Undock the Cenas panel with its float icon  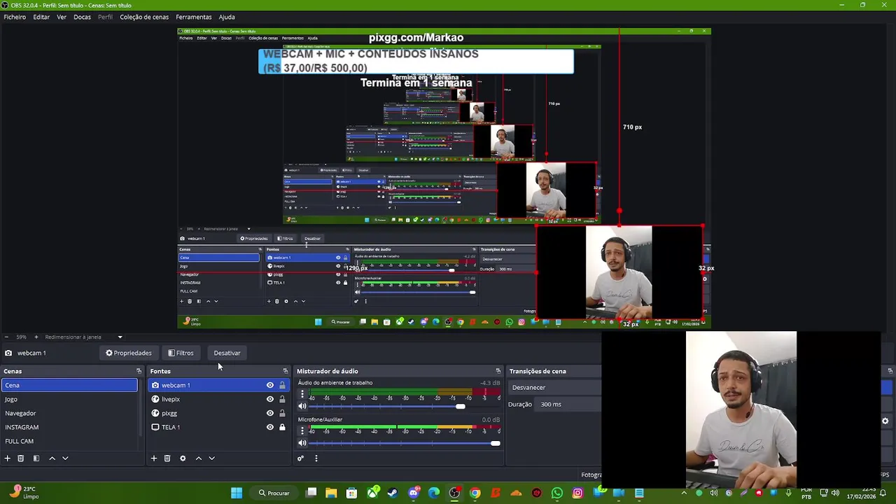[139, 371]
